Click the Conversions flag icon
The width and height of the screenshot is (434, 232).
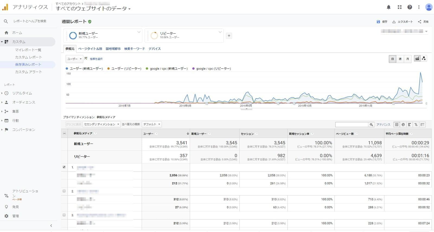click(7, 130)
